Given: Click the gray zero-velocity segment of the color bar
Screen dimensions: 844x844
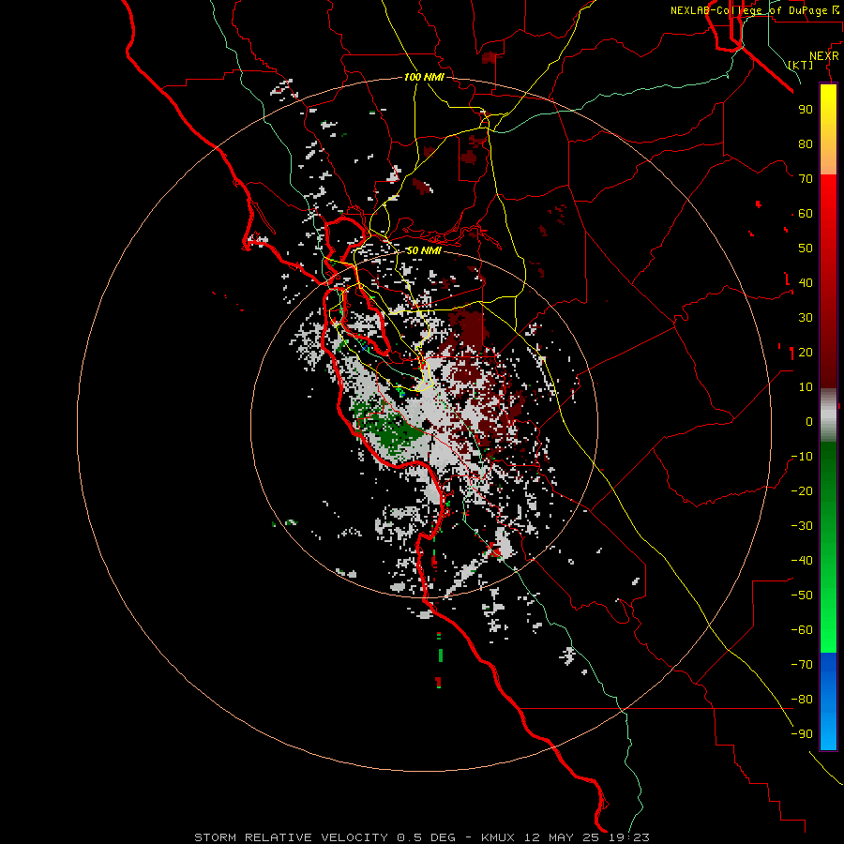Looking at the screenshot, I should [x=828, y=415].
